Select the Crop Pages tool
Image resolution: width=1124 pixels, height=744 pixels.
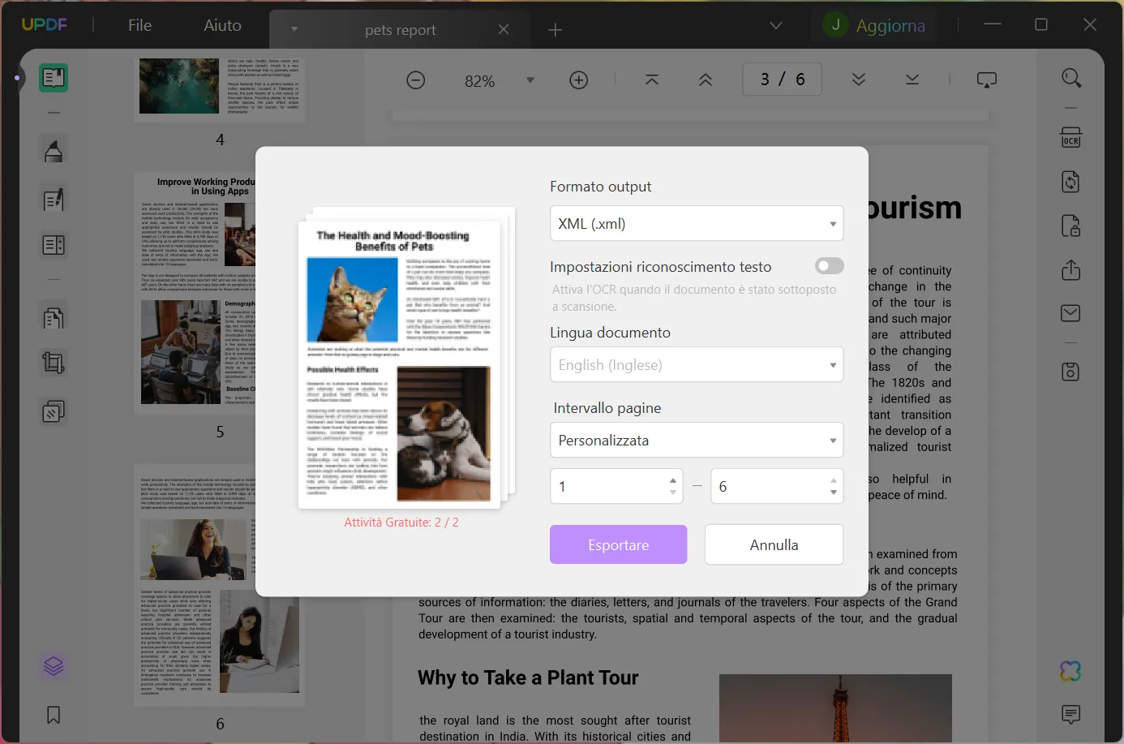coord(54,363)
